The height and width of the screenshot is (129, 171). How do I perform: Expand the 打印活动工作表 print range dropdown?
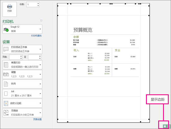(22, 49)
